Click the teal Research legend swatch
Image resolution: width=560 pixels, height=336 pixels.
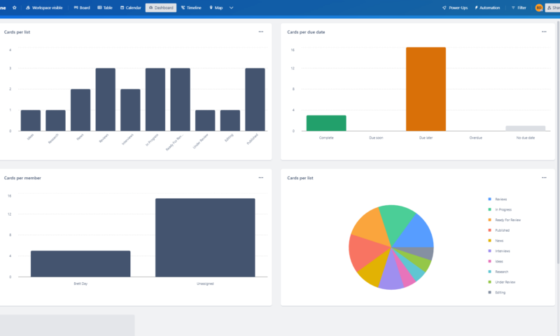coord(489,272)
